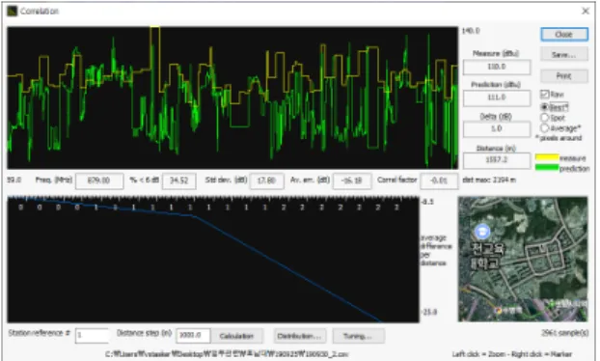Open the Tuning... dialog
The width and height of the screenshot is (600, 361).
click(359, 336)
